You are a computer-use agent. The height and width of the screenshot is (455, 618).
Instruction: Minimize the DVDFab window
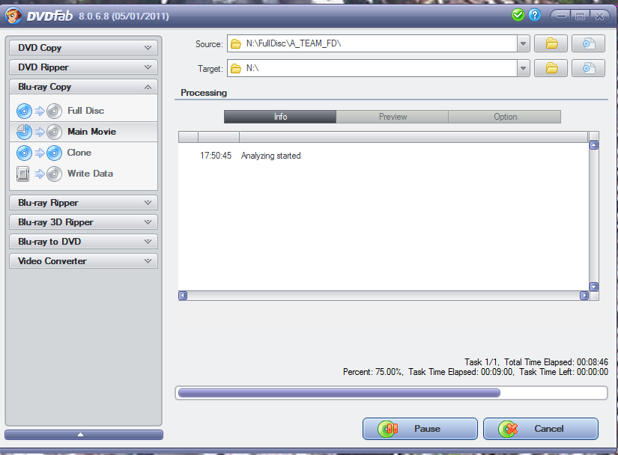click(x=562, y=16)
